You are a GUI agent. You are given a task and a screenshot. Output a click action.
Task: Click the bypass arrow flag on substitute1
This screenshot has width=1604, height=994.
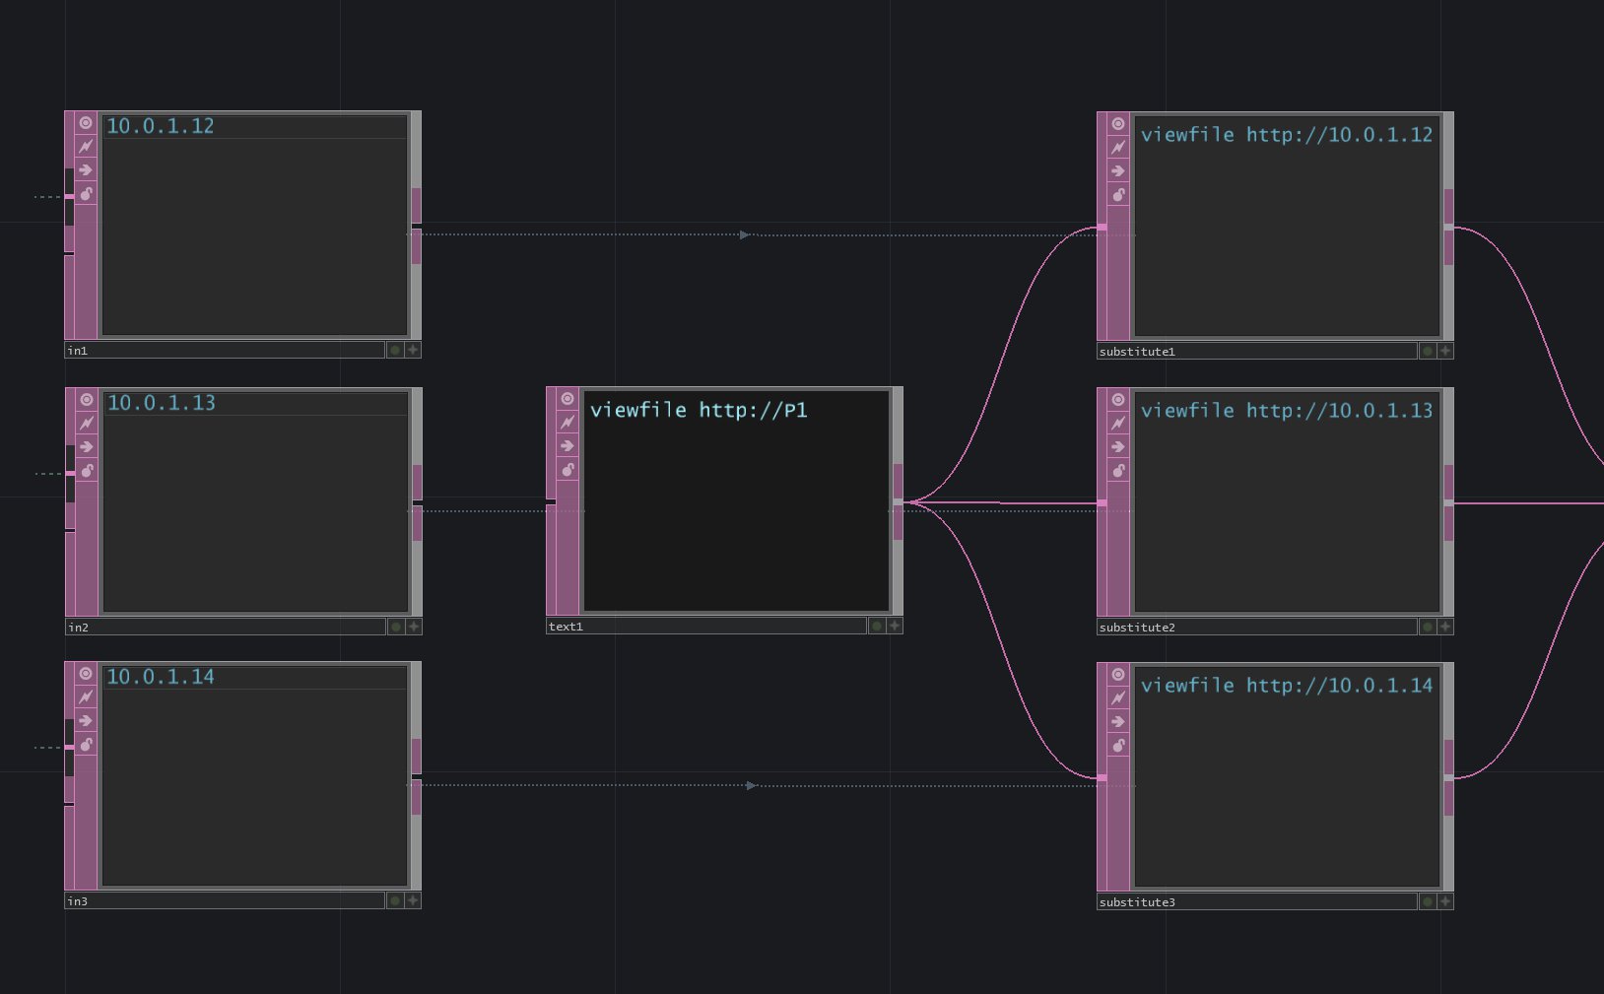coord(1118,171)
